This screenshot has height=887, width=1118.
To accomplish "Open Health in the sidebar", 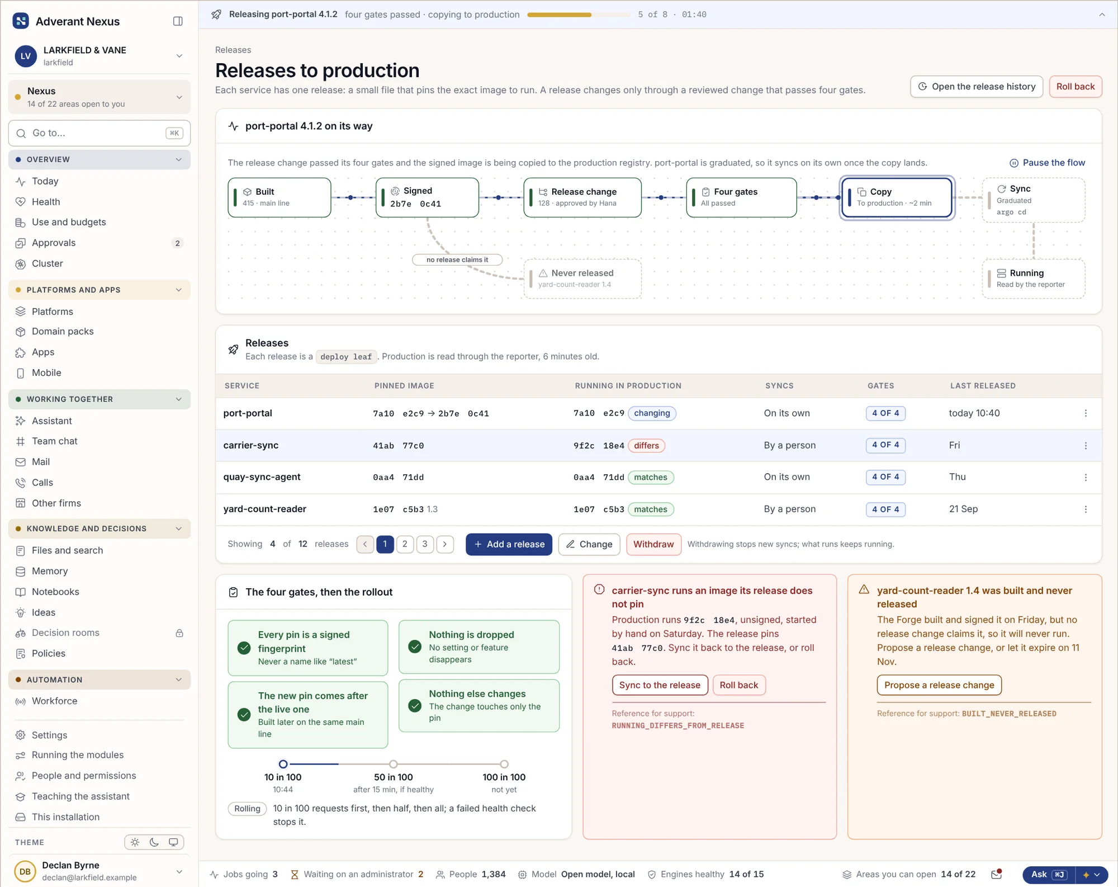I will [x=100, y=202].
